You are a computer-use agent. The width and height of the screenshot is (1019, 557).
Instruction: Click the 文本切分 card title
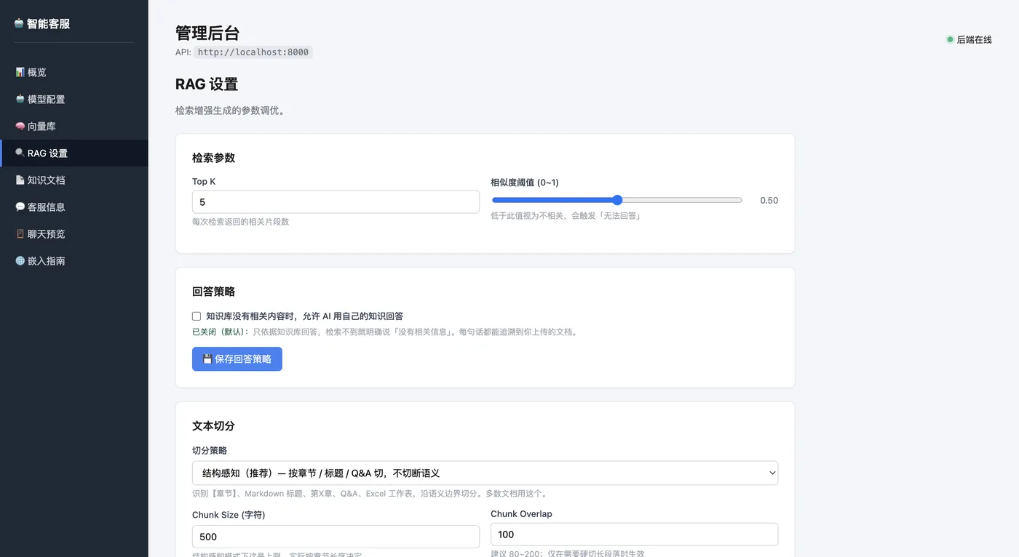[x=214, y=426]
